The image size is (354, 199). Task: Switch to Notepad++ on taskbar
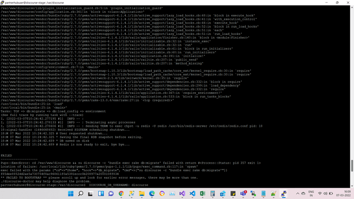(273, 193)
